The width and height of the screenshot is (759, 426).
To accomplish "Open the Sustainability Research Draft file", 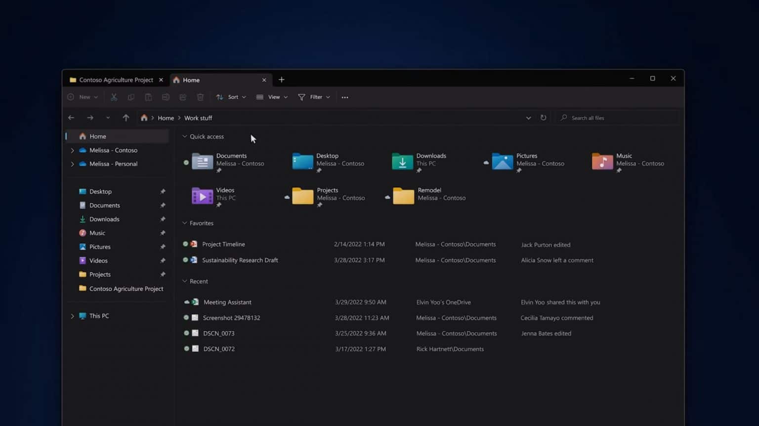I will pos(240,260).
